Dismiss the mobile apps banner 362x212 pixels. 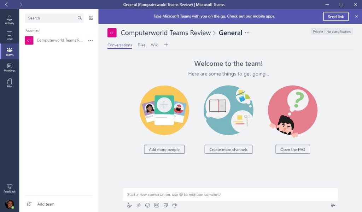(x=357, y=16)
